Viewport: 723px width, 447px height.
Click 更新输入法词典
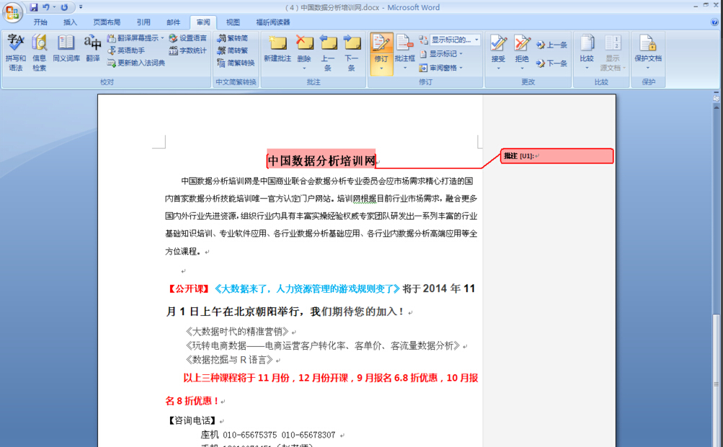click(136, 63)
